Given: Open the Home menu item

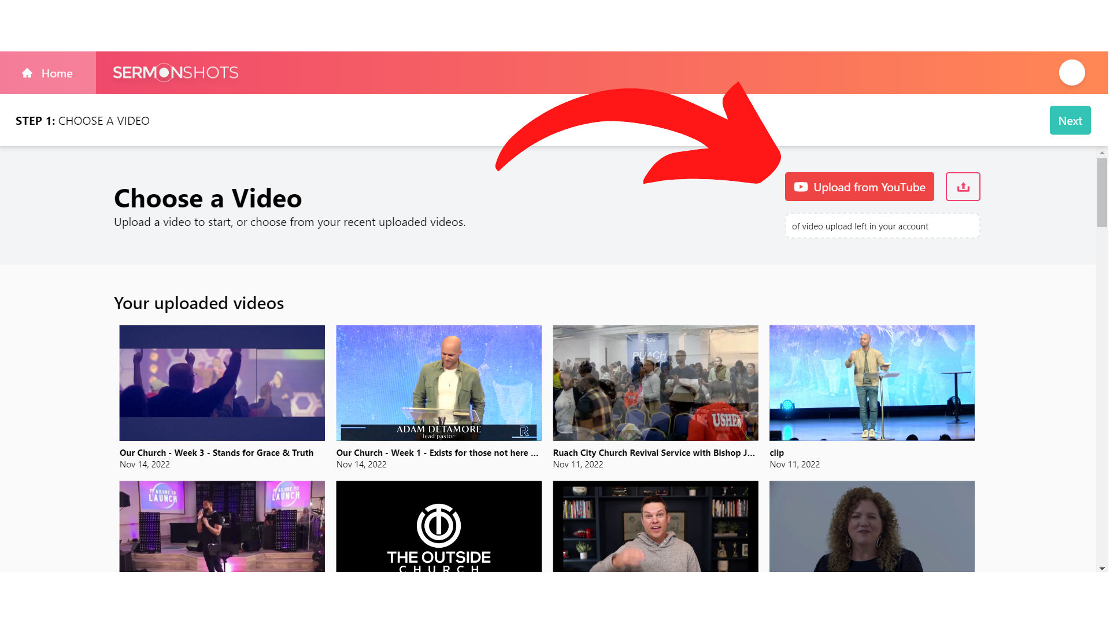Looking at the screenshot, I should (57, 73).
